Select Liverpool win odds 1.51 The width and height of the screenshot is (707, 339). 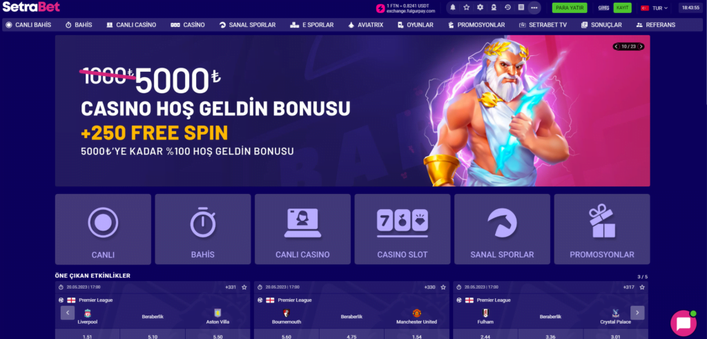point(87,334)
